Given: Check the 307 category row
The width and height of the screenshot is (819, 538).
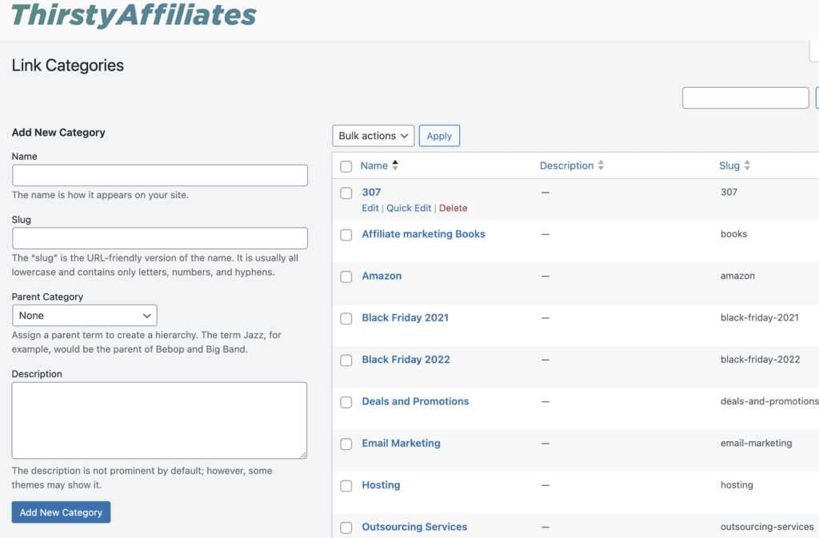Looking at the screenshot, I should click(346, 193).
